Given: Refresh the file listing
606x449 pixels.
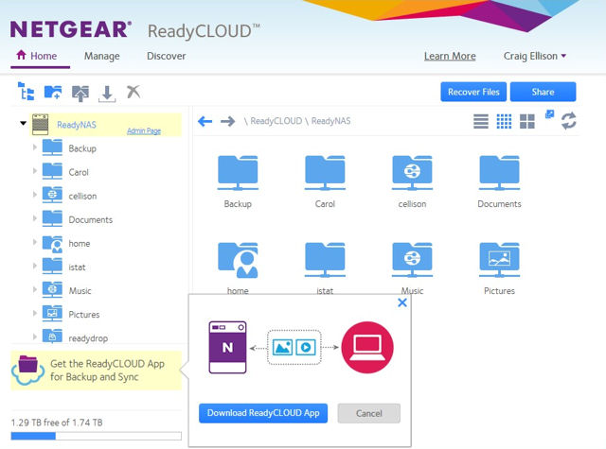Looking at the screenshot, I should pyautogui.click(x=569, y=121).
